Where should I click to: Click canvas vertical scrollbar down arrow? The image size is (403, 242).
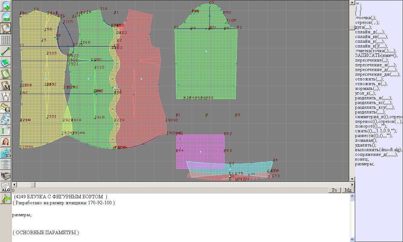(x=352, y=179)
